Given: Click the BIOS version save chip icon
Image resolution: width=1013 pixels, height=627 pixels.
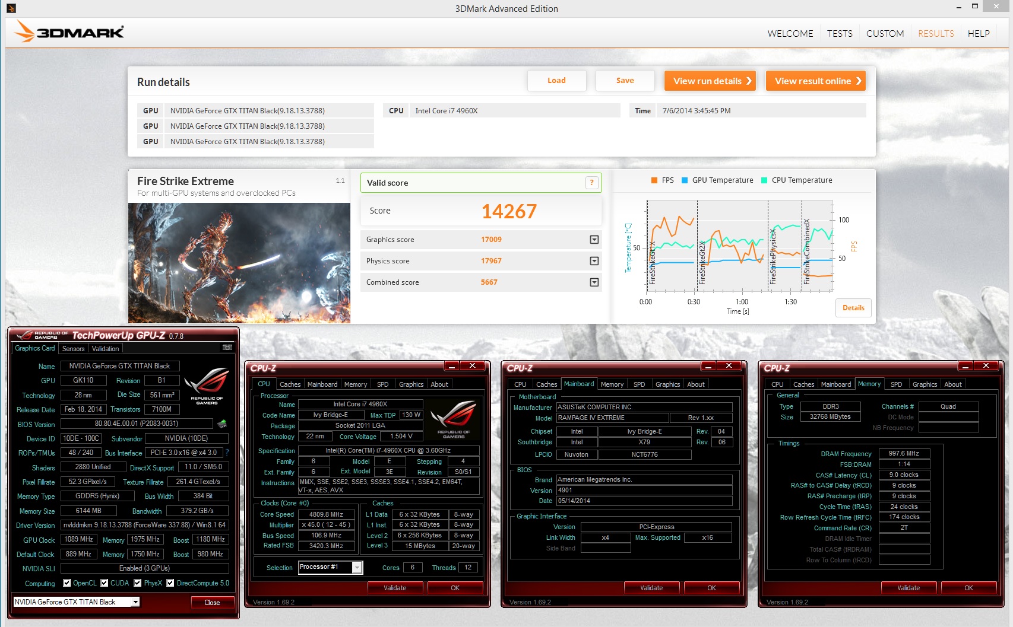Looking at the screenshot, I should 222,424.
